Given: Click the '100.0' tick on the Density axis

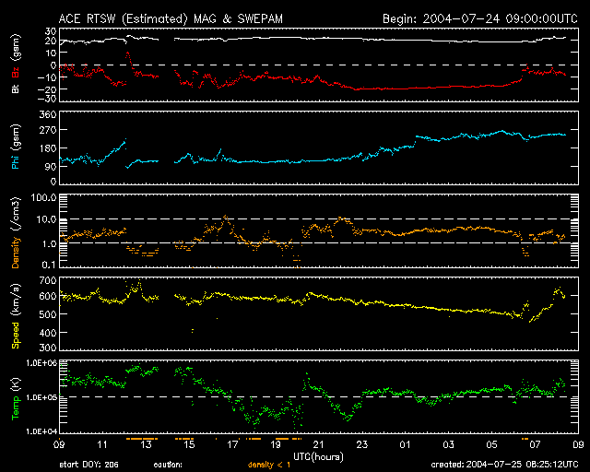Looking at the screenshot, I should click(43, 197).
